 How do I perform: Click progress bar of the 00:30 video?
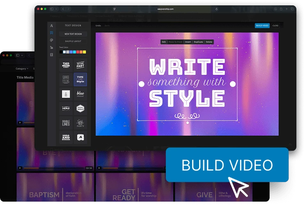(x=54, y=168)
